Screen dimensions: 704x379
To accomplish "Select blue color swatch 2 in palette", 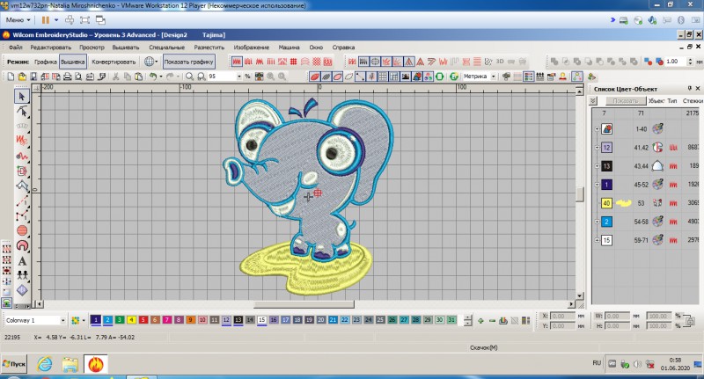I will point(107,320).
